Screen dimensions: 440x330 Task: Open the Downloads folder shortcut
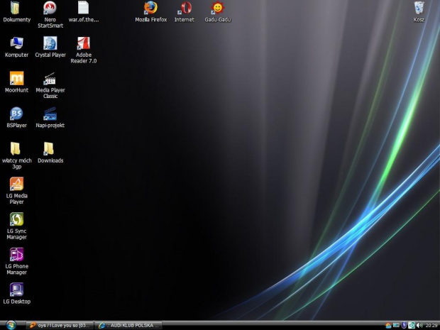coord(50,149)
